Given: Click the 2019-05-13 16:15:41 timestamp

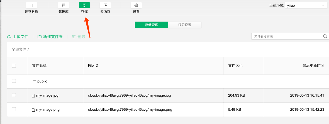Looking at the screenshot, I should tap(307, 95).
